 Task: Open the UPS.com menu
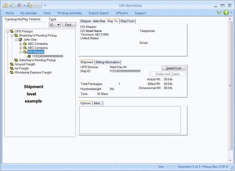pos(122,13)
